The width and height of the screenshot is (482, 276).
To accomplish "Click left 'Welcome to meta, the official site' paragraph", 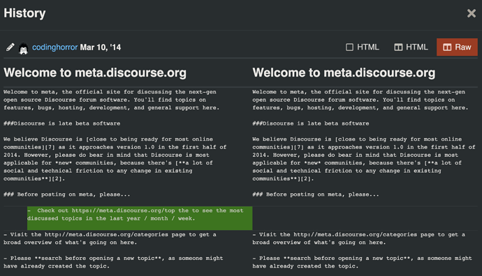I will [x=112, y=100].
